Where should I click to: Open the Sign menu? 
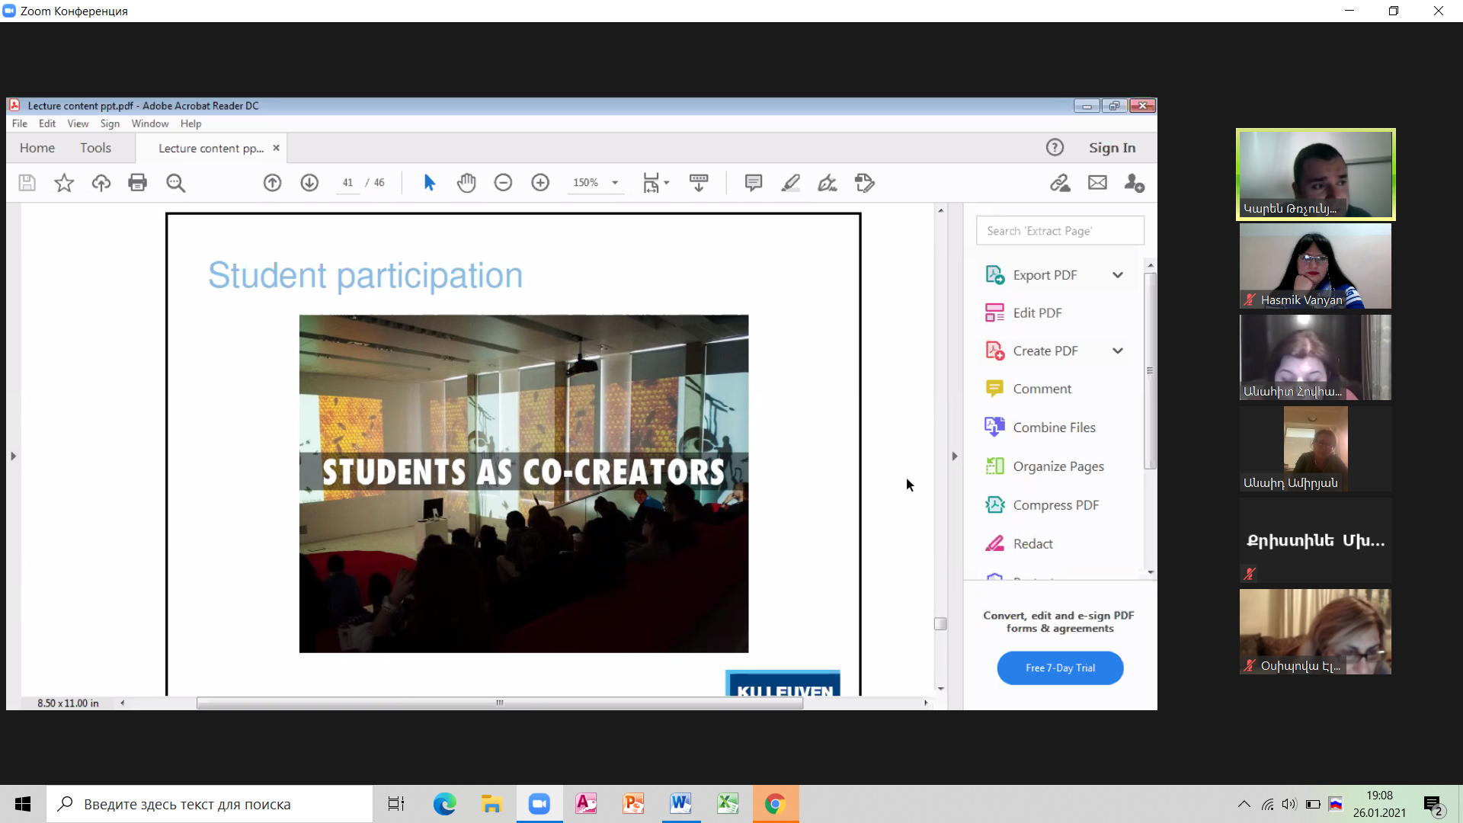[110, 123]
